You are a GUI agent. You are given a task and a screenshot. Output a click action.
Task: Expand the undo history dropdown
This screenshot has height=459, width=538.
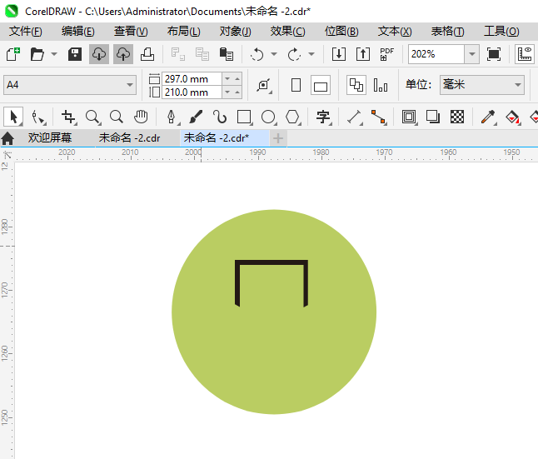coord(274,54)
